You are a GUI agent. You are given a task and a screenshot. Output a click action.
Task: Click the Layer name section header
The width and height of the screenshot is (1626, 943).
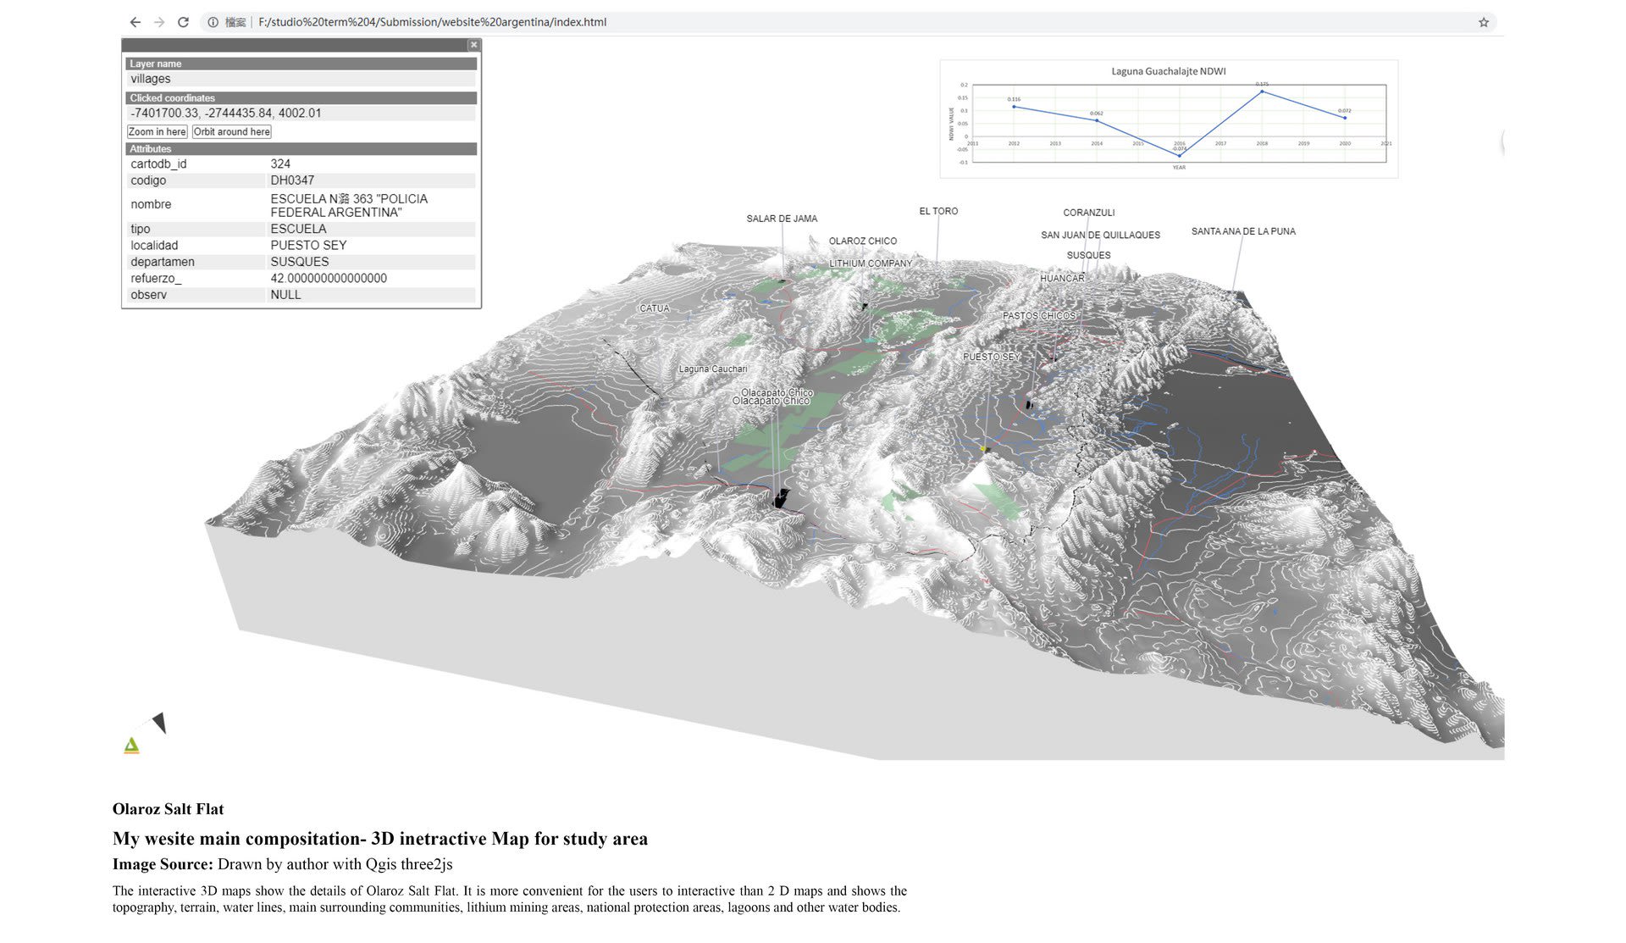(301, 64)
